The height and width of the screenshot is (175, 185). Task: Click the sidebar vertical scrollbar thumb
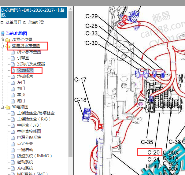pyautogui.click(x=70, y=84)
